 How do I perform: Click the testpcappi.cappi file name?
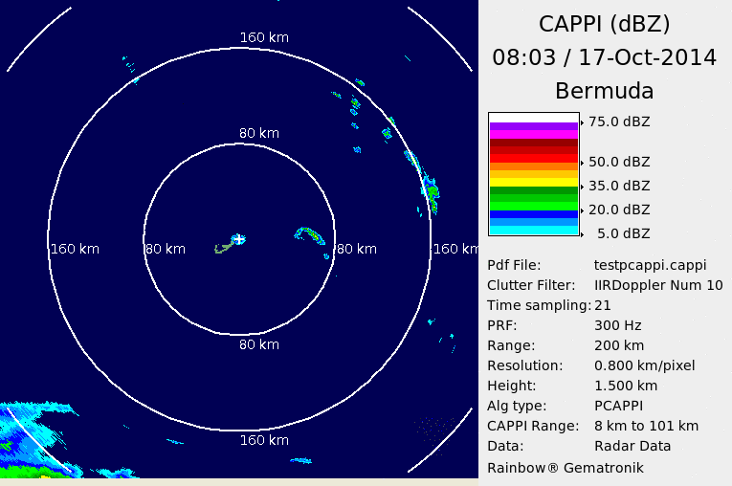tap(649, 265)
